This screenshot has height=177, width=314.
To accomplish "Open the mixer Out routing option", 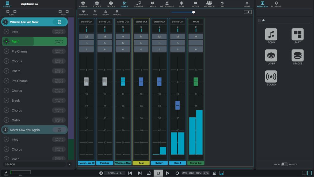I will (95, 13).
